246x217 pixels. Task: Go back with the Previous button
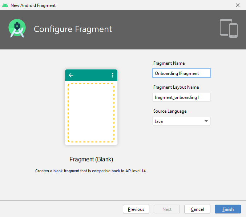(x=136, y=209)
